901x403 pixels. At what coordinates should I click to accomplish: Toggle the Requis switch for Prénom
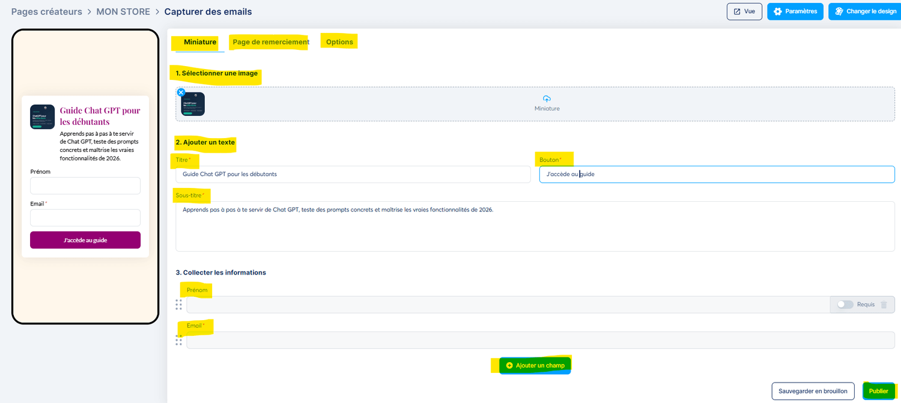coord(845,305)
